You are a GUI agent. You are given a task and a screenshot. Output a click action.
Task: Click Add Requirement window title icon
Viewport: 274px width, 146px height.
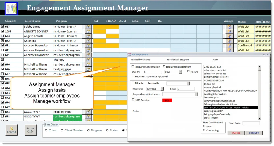pos(130,54)
